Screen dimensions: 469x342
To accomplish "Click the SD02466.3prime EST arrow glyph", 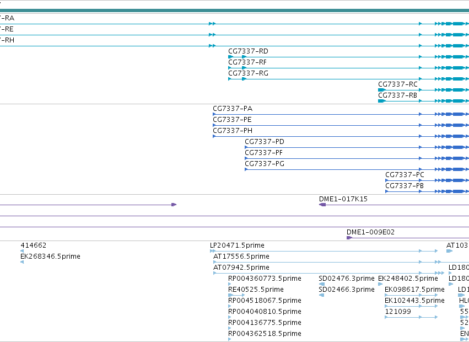I will click(x=321, y=295).
